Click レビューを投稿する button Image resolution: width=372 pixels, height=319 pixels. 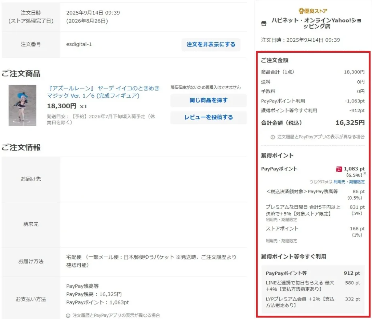point(208,117)
